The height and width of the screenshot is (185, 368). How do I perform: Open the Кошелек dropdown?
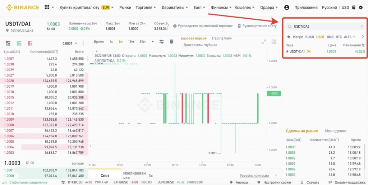click(x=245, y=8)
